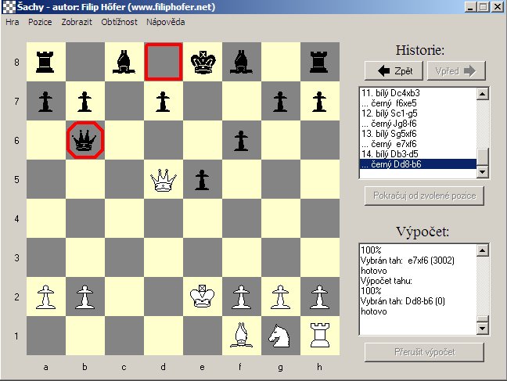Image resolution: width=507 pixels, height=381 pixels.
Task: Select the black pawn on a7
Action: click(45, 102)
